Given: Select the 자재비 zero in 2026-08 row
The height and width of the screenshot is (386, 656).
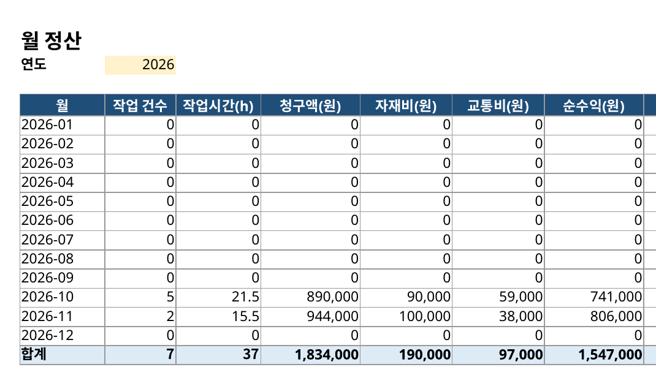Looking at the screenshot, I should (406, 259).
